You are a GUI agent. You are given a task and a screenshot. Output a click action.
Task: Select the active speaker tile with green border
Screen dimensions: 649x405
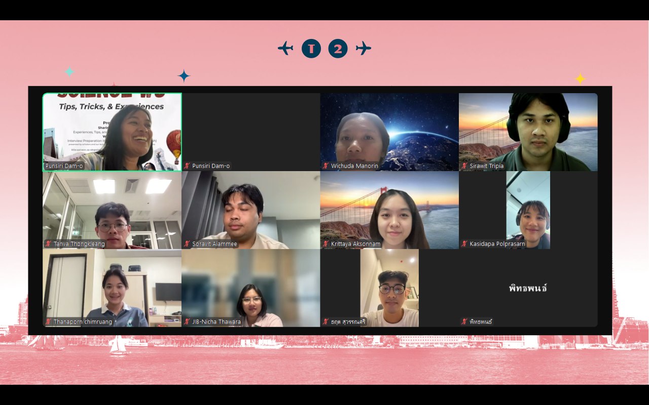[112, 132]
